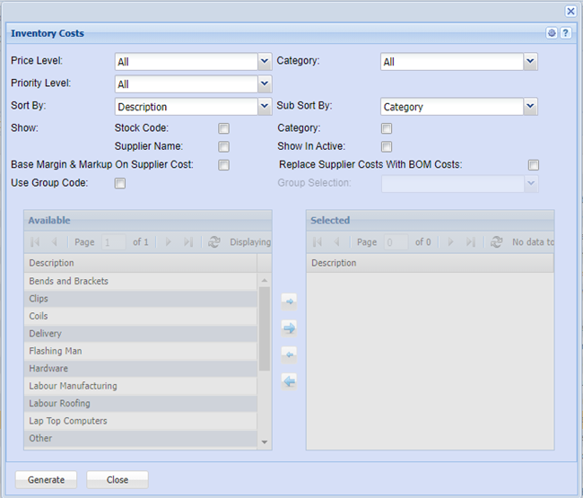Check Replace Supplier Costs With BOM Costs
583x498 pixels.
pyautogui.click(x=534, y=165)
